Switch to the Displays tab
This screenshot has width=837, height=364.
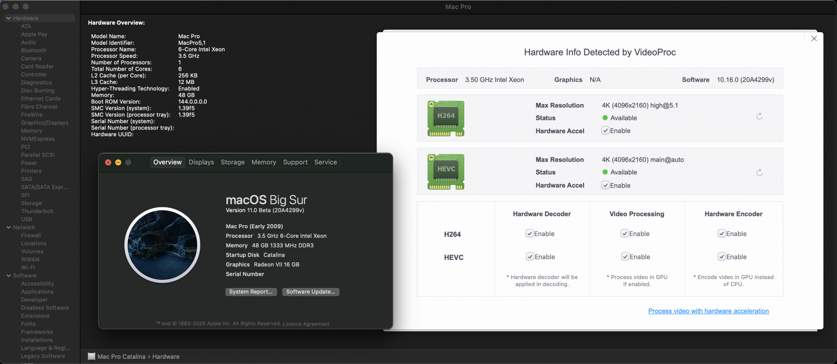click(x=201, y=162)
